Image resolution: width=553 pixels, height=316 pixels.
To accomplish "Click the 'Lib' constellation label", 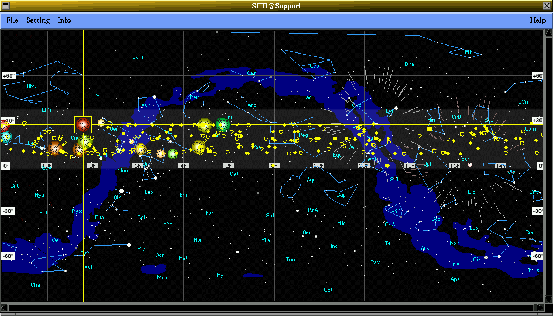I will 472,192.
